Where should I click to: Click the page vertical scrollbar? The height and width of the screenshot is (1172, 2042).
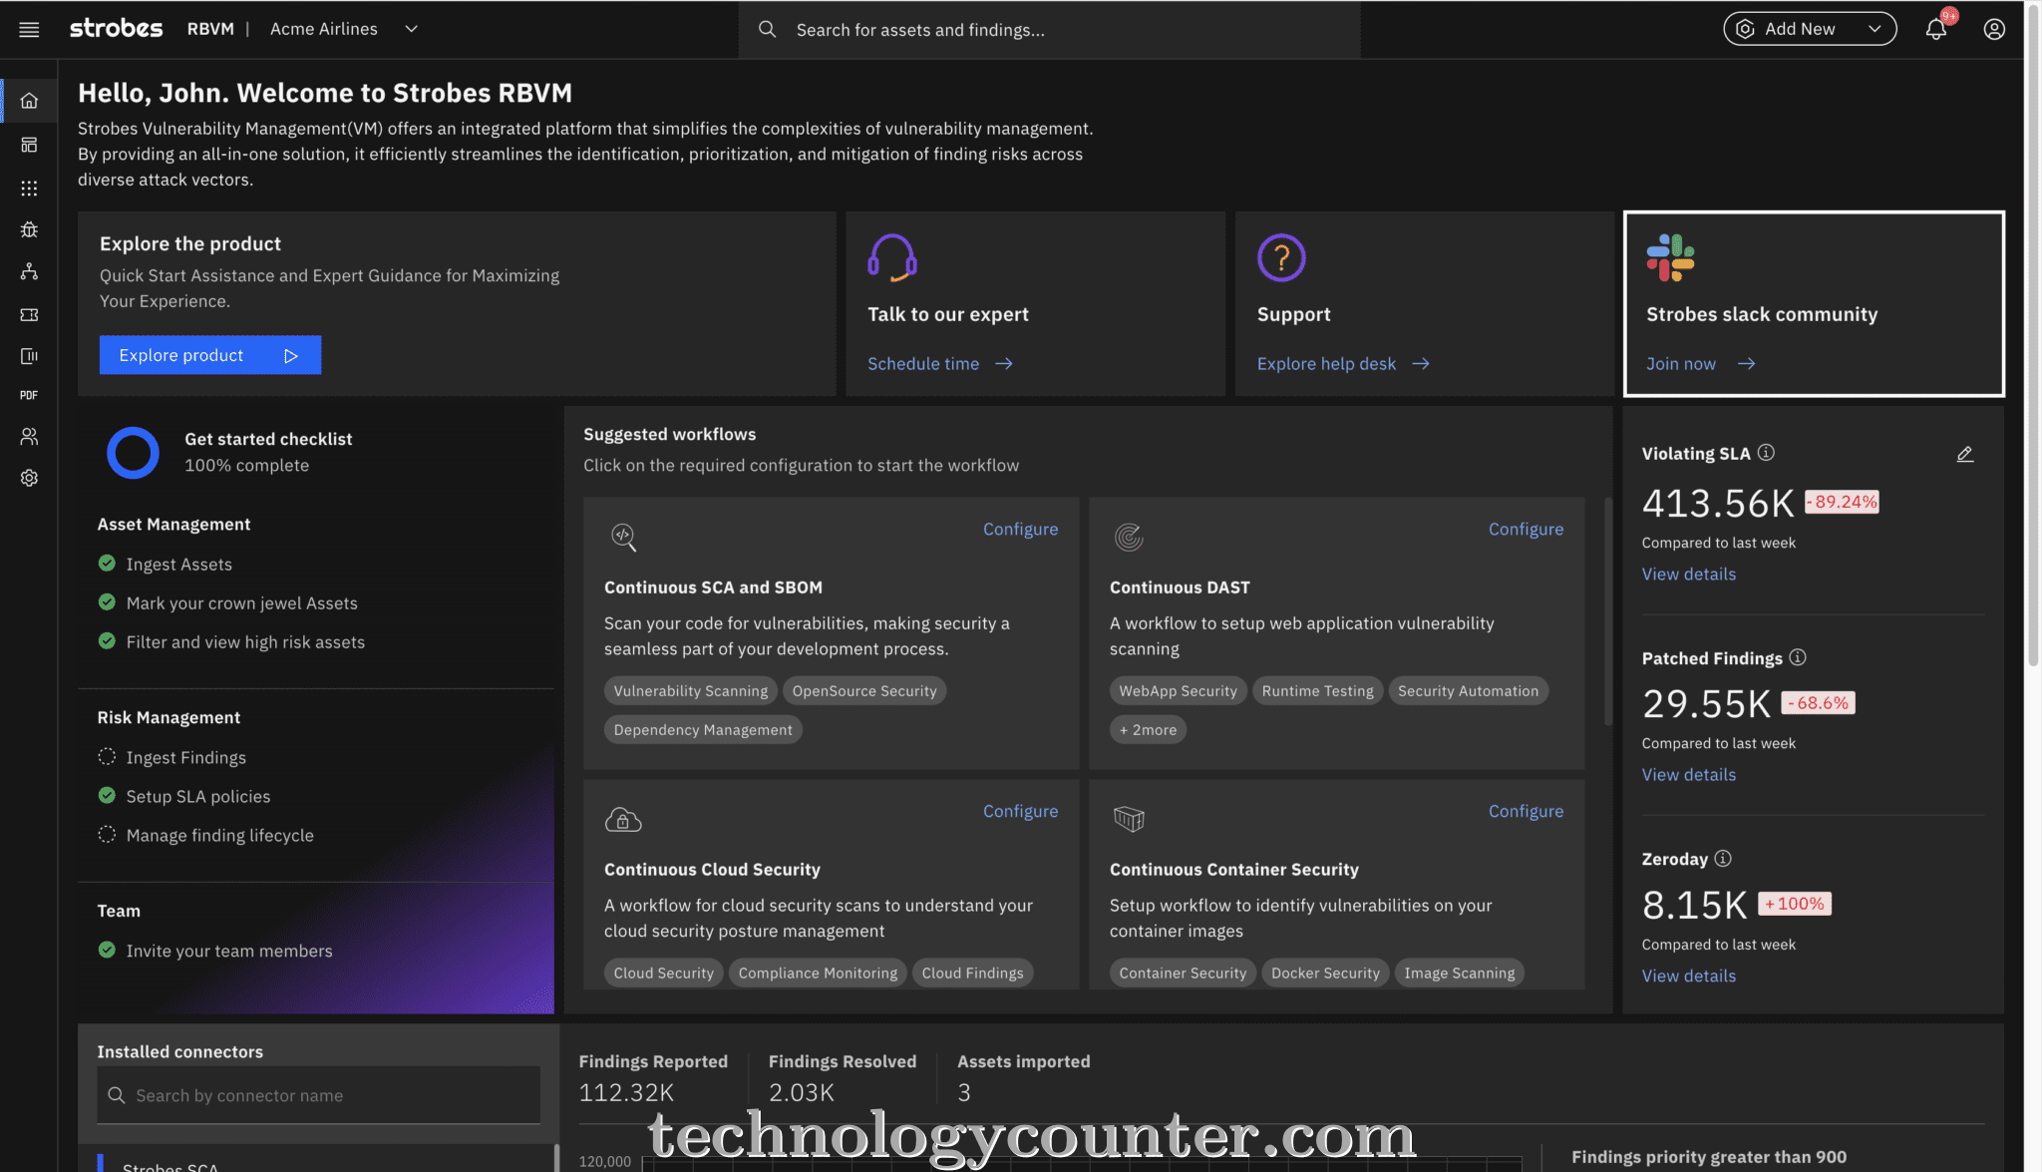[x=2034, y=334]
